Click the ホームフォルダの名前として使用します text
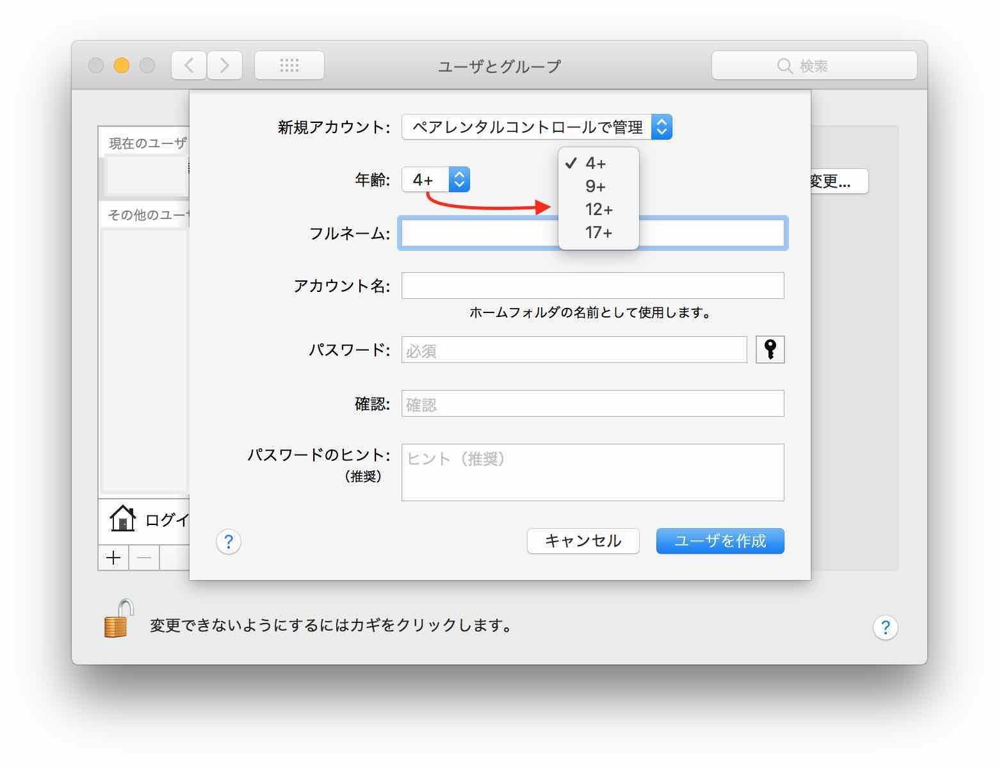This screenshot has width=999, height=767. click(x=590, y=313)
